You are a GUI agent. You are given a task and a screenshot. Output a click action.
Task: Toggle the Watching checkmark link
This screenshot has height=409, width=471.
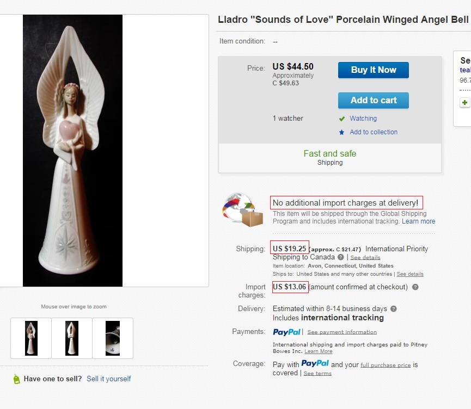[363, 119]
